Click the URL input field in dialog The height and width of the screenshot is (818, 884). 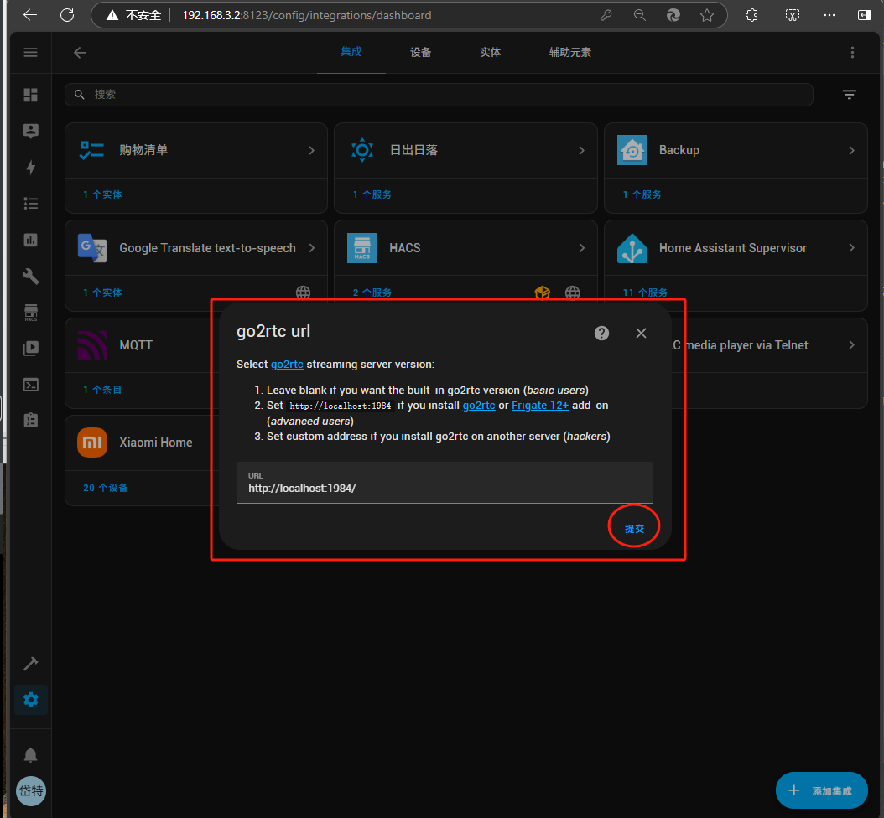(x=445, y=488)
